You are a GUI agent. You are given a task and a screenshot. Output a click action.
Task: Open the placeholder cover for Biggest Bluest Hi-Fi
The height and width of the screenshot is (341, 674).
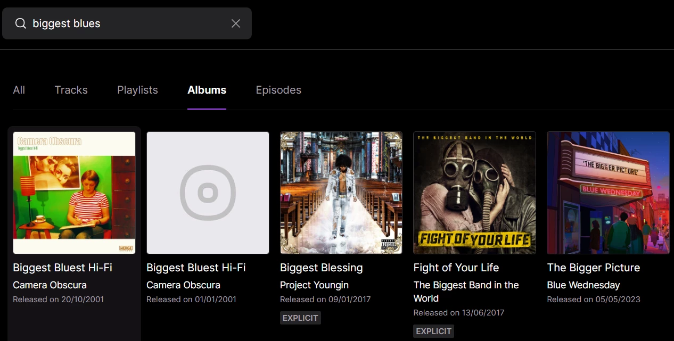[x=208, y=193]
